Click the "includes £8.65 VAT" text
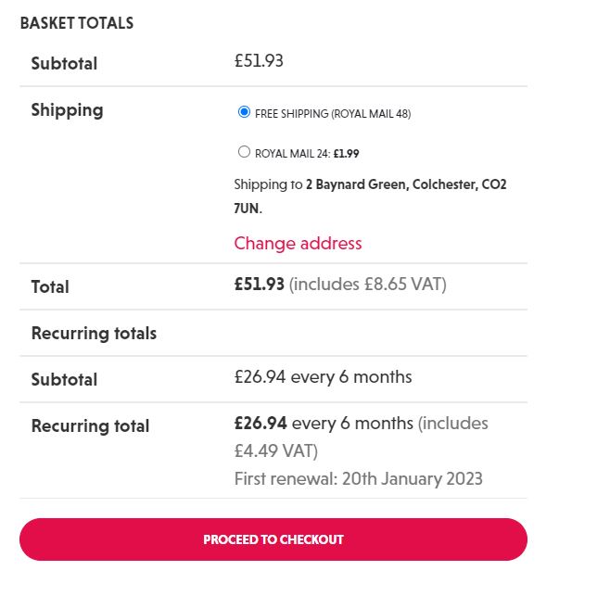610x596 pixels. [x=368, y=285]
